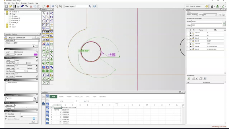Viewport: 229px width, 129px height.
Task: Select the Rectangle tool in Sketch palette
Action: click(x=51, y=17)
